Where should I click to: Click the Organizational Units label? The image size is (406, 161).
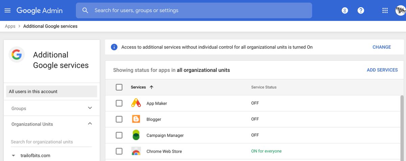pos(32,124)
